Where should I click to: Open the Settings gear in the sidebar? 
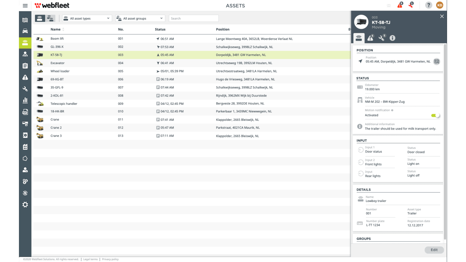(25, 205)
